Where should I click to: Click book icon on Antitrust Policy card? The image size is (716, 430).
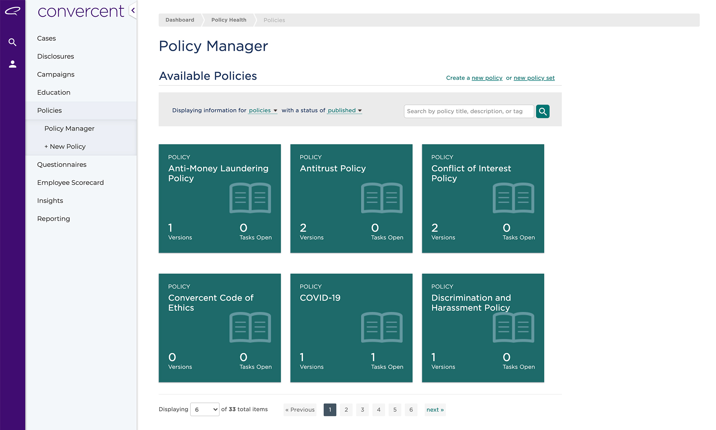pyautogui.click(x=382, y=198)
